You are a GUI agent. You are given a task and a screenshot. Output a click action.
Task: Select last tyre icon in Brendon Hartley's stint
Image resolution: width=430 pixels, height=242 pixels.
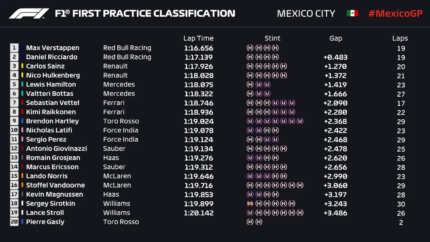point(300,121)
